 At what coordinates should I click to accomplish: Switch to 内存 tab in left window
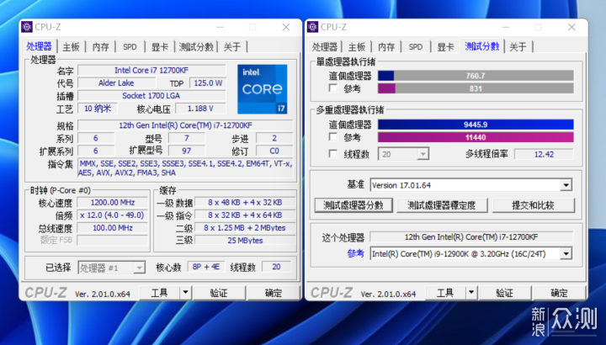[101, 47]
